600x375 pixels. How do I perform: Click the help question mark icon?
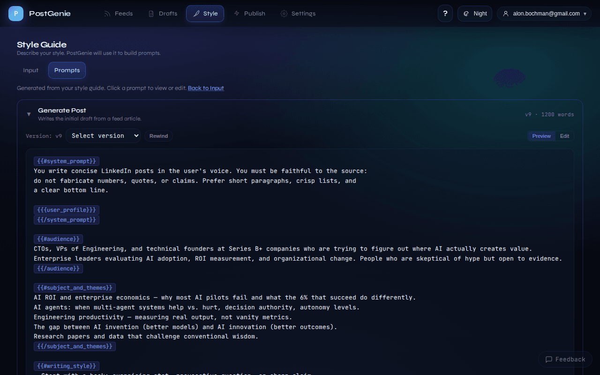tap(445, 13)
